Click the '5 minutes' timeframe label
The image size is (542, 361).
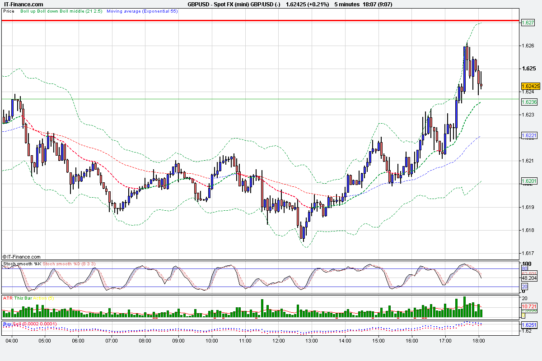347,5
